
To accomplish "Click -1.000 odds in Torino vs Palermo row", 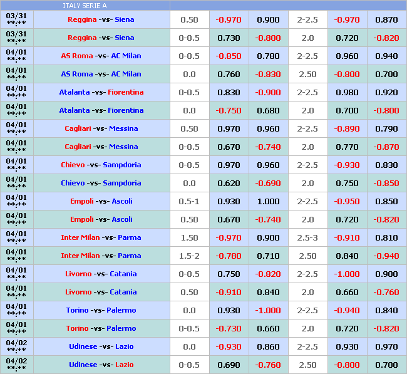I will [268, 310].
